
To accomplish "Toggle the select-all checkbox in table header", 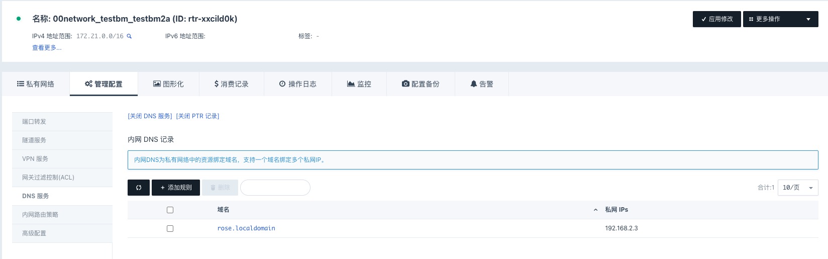I will coord(170,210).
